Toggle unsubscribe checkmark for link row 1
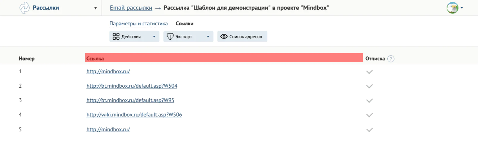 369,72
